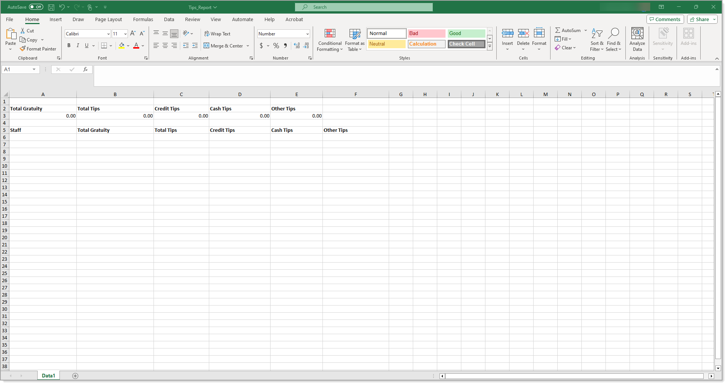Open the Fill dropdown

(x=563, y=39)
